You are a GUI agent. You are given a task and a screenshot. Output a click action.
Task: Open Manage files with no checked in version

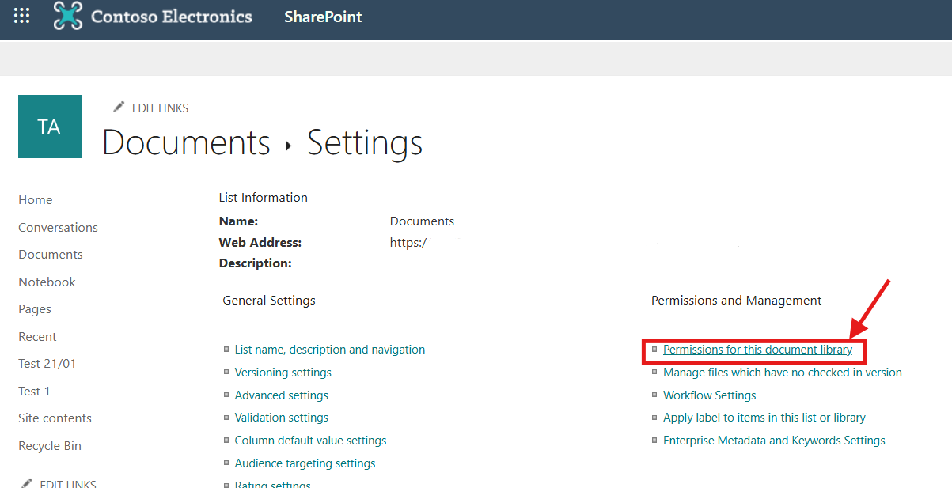(x=783, y=373)
